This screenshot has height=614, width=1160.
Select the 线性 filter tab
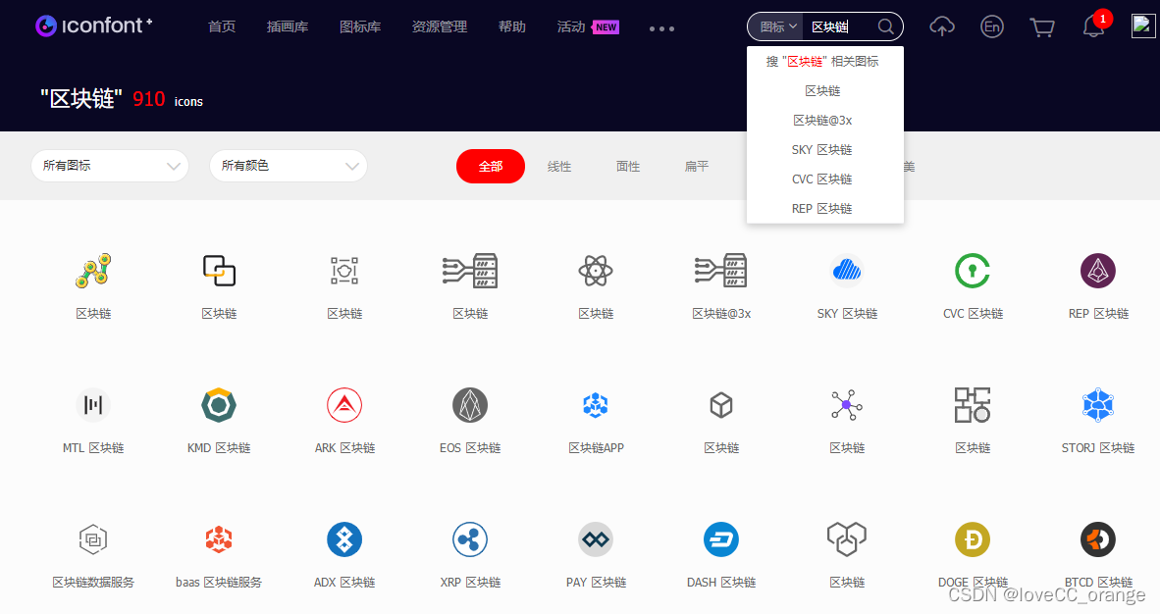(x=559, y=167)
